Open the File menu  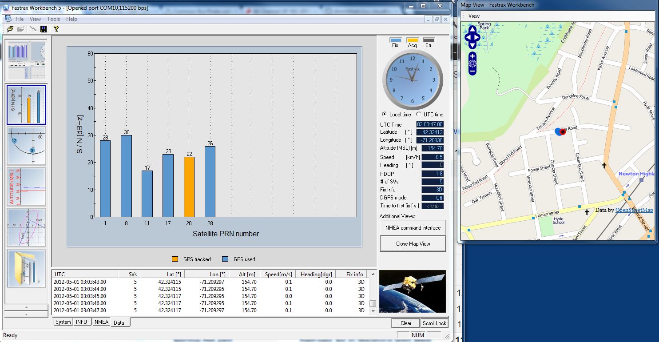(20, 19)
